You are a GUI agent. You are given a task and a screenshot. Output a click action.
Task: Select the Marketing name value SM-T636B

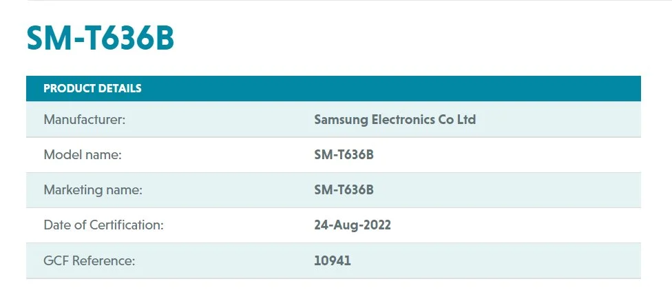tap(344, 190)
